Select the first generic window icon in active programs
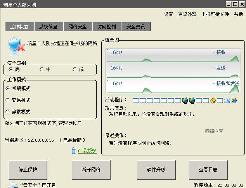Viewport: 246px width, 188px height. 136,101
